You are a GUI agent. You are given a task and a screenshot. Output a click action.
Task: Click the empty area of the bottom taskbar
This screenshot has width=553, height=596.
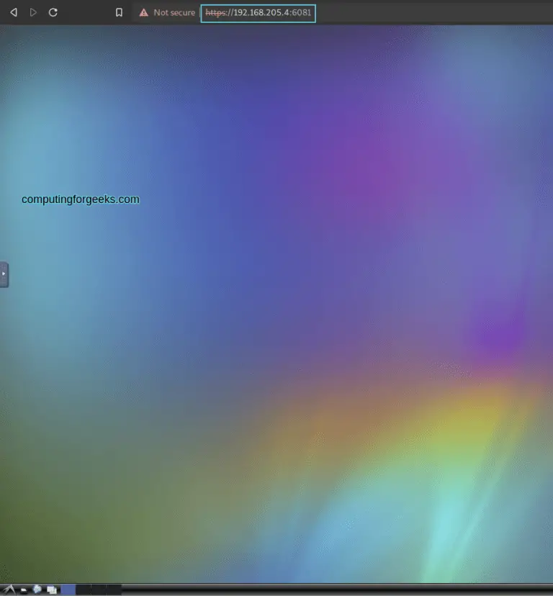(331, 590)
